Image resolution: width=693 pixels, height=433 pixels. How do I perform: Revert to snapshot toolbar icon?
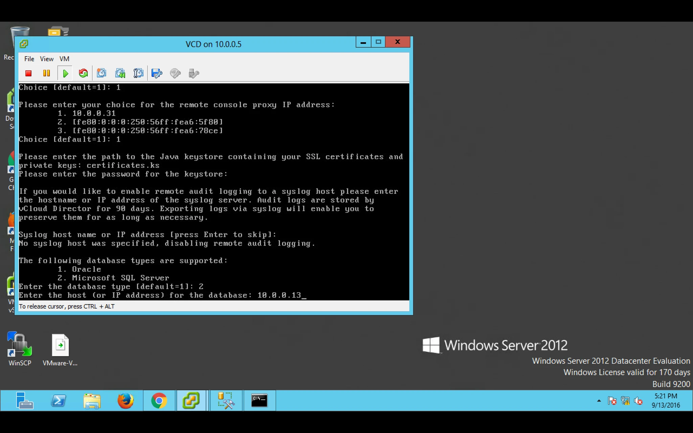[120, 73]
